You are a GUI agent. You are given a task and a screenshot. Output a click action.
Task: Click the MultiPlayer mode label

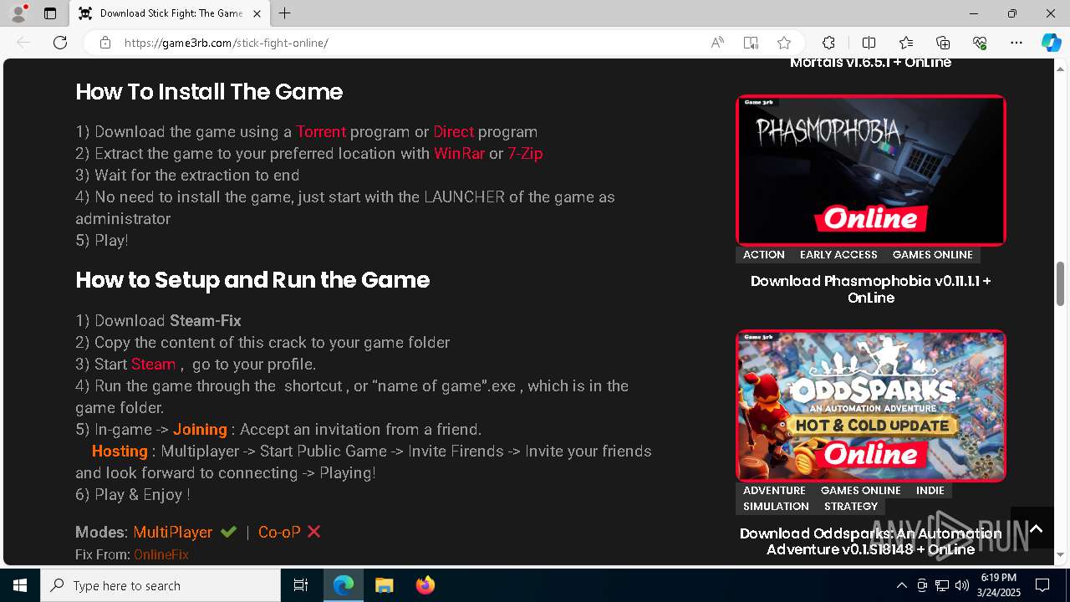click(173, 532)
